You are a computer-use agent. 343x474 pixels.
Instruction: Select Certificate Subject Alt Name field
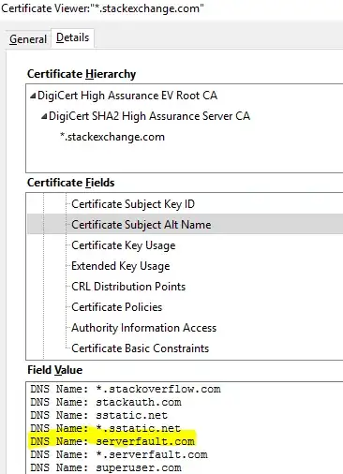(142, 225)
